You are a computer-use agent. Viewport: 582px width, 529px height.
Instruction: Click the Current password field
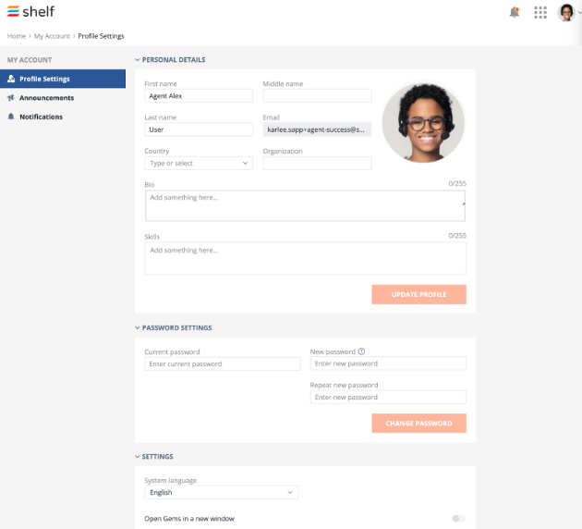223,363
